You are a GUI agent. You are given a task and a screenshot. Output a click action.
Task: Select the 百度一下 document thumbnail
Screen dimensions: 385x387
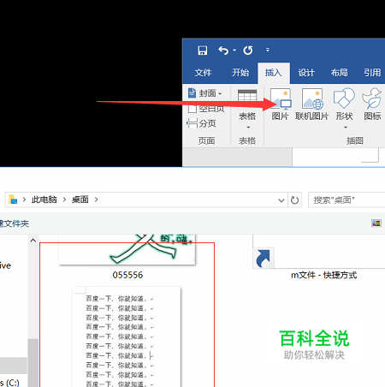pos(127,336)
